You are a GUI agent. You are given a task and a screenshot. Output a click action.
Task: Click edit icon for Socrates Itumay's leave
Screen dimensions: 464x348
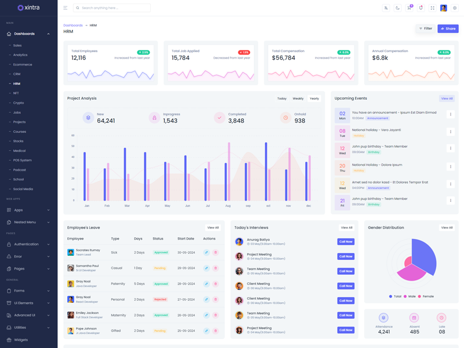click(206, 252)
